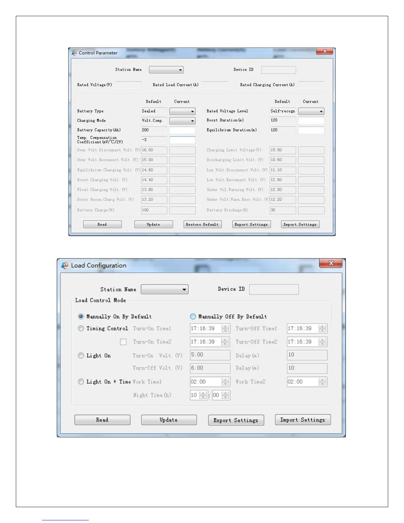Click Rated Charging Current(A) field

pyautogui.click(x=311, y=85)
